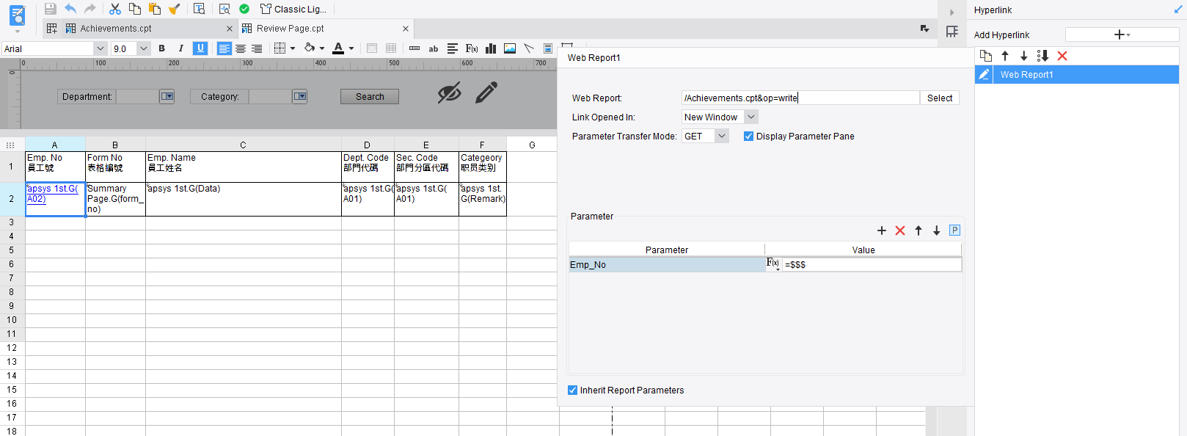This screenshot has width=1187, height=436.
Task: Toggle Bold formatting
Action: pyautogui.click(x=161, y=48)
